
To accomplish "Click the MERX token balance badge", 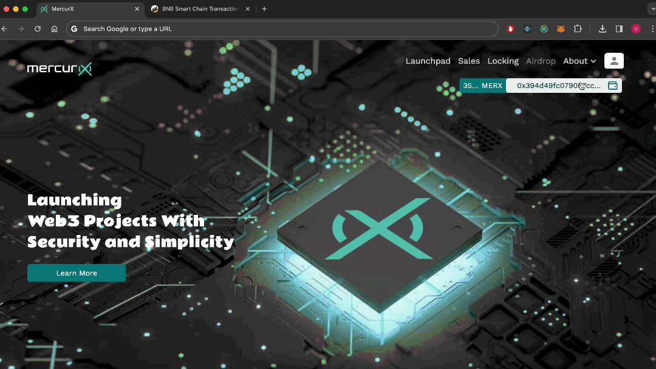I will click(x=483, y=86).
